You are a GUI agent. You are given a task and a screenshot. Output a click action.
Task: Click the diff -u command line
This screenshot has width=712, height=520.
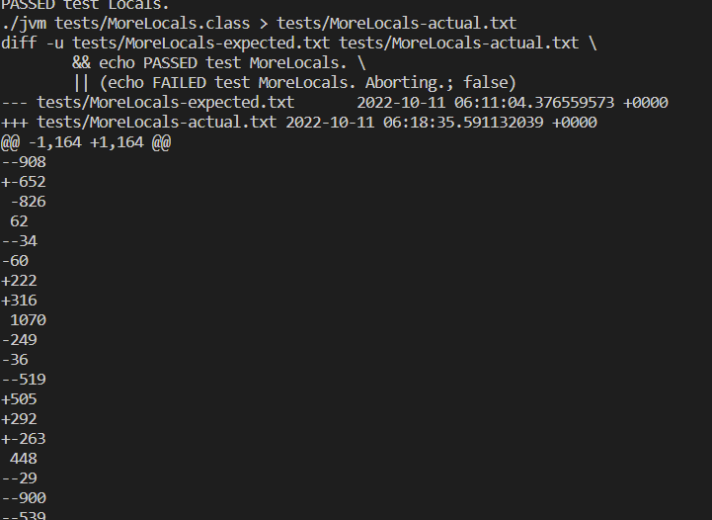tap(296, 43)
